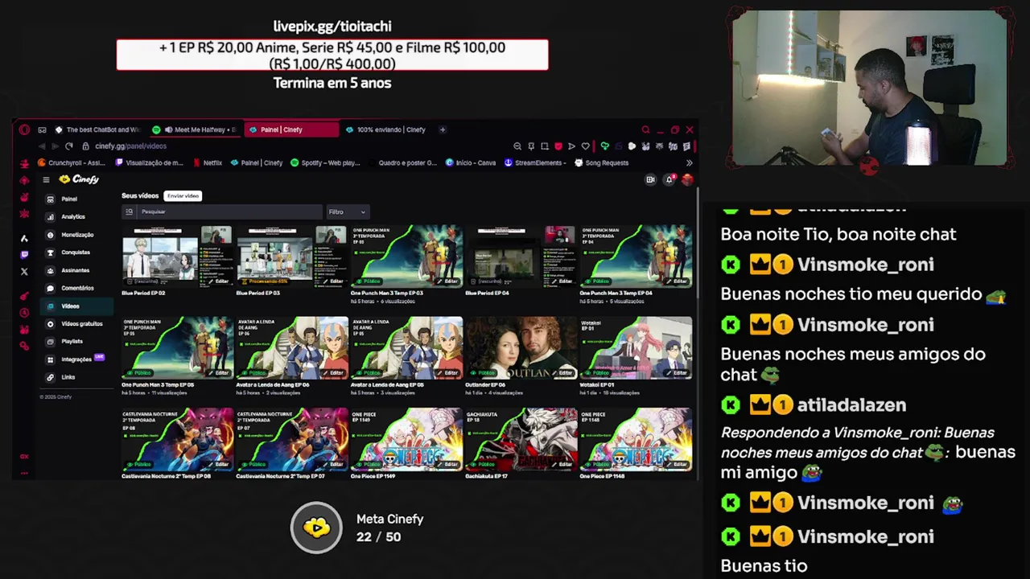Click Editar on Gachiakuta EP 17

point(562,465)
